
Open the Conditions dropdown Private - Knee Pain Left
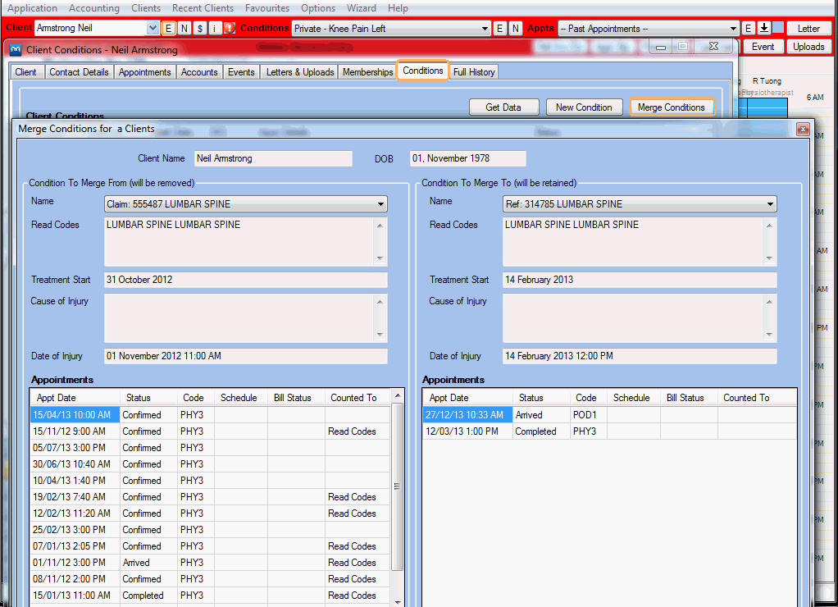pyautogui.click(x=485, y=29)
